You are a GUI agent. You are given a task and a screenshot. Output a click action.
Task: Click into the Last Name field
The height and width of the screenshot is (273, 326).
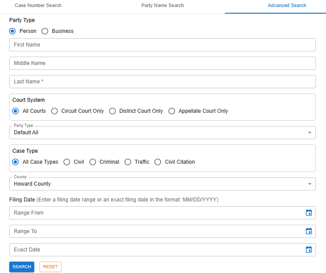162,82
